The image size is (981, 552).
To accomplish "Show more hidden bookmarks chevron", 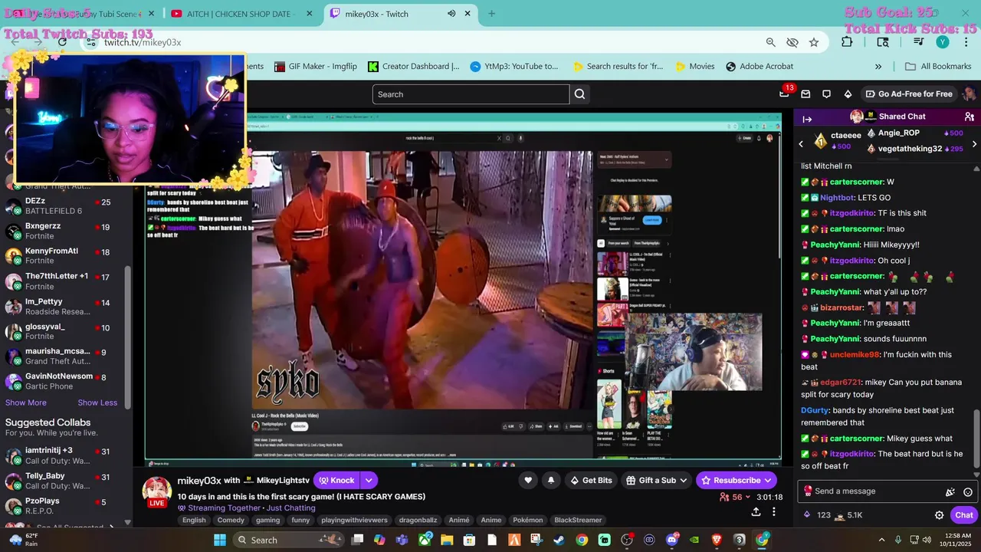I will (878, 67).
